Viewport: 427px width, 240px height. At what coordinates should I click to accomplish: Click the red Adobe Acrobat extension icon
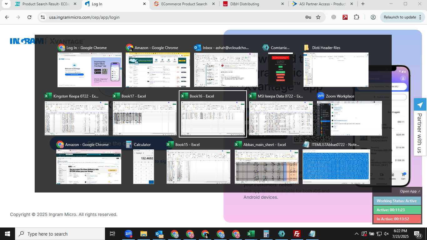(345, 17)
